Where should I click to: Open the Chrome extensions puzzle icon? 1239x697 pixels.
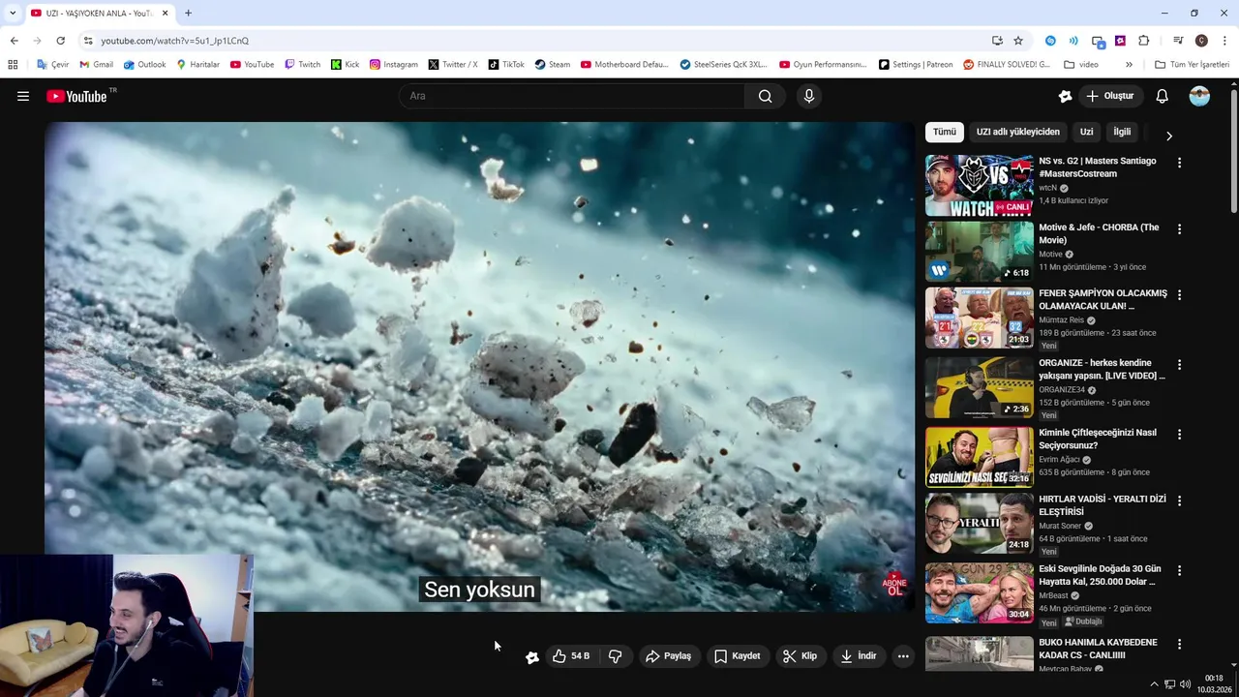pos(1144,41)
